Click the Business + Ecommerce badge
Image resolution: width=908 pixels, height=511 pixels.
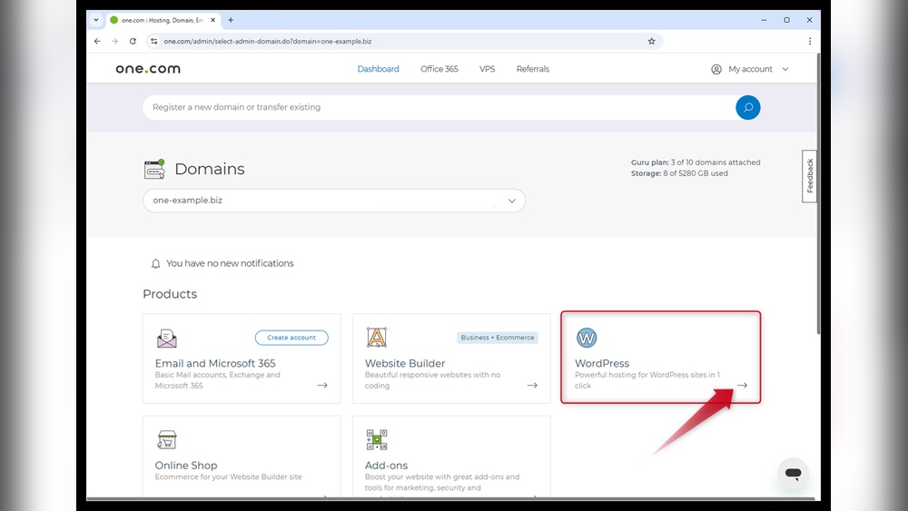[498, 338]
